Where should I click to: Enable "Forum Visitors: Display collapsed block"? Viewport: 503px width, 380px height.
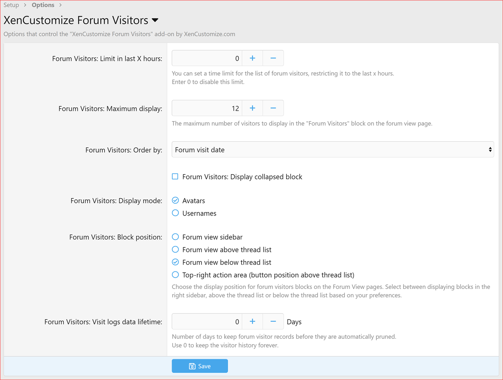point(175,176)
